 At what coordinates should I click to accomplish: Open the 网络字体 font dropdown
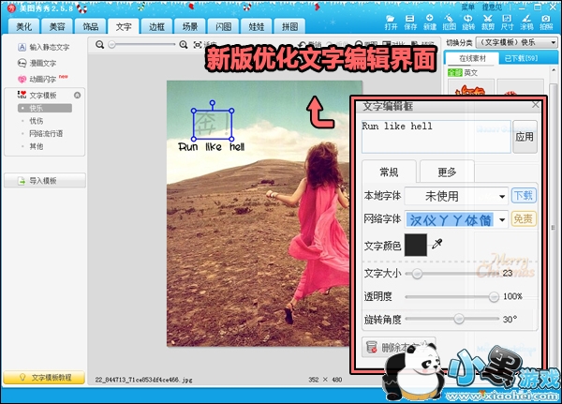[502, 219]
